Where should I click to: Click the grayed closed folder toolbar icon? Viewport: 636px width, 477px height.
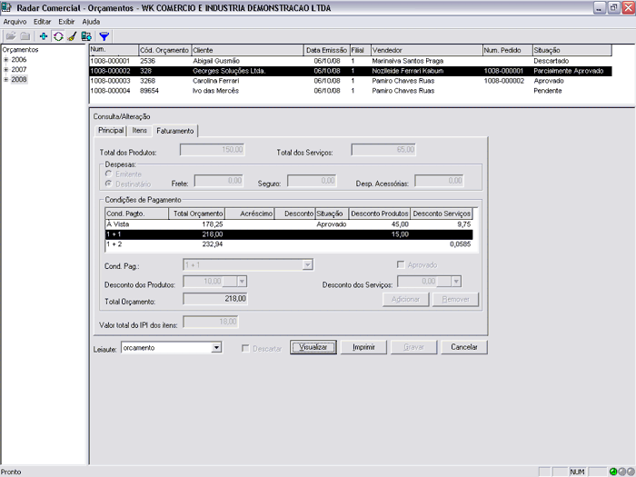coord(25,36)
